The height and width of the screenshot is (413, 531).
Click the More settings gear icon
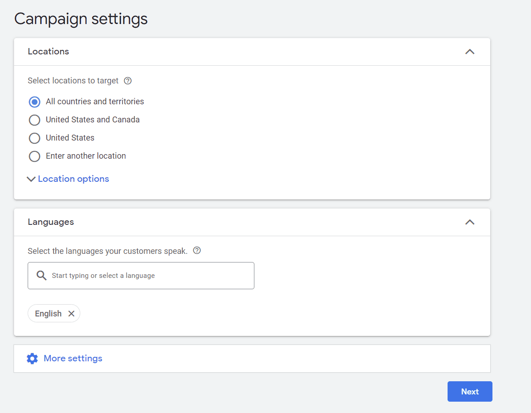(32, 359)
